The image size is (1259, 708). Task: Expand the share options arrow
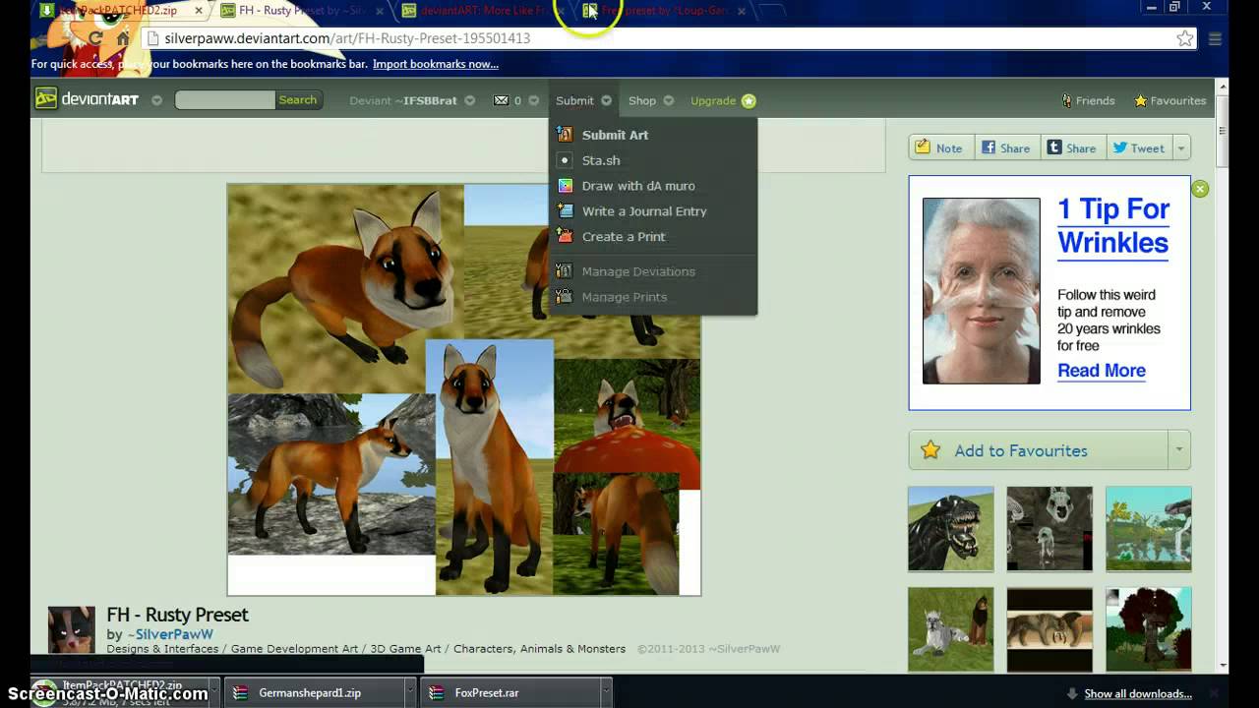click(x=1181, y=148)
